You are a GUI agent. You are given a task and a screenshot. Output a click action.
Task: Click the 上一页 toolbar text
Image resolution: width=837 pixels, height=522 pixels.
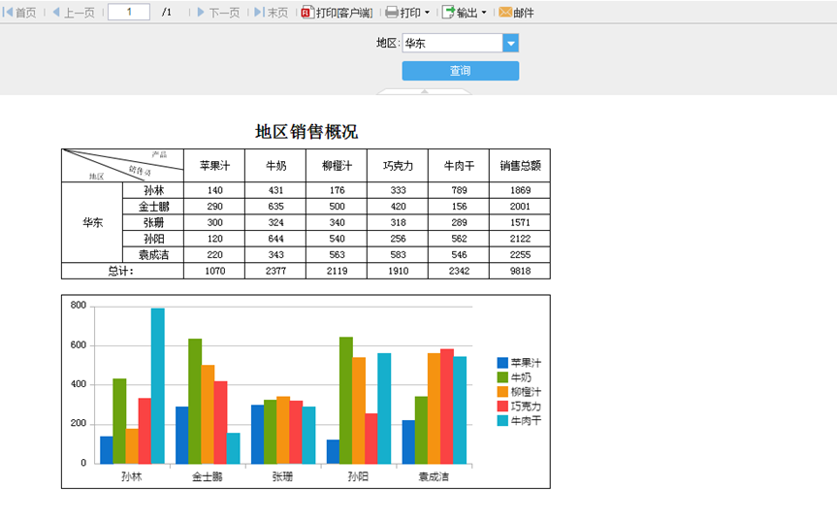79,13
